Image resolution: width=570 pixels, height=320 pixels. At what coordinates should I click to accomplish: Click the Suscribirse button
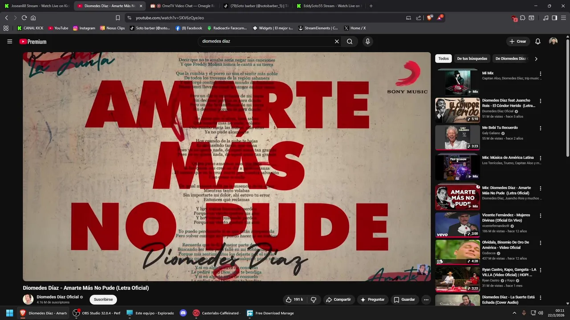tap(103, 300)
